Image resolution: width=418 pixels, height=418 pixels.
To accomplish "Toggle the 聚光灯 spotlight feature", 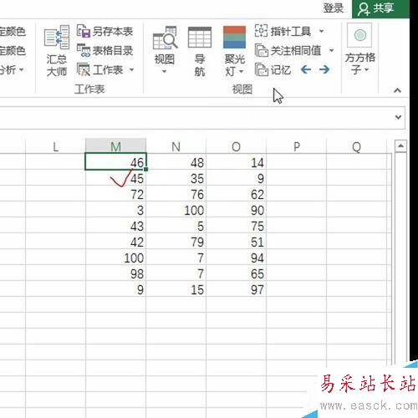I will 234,38.
